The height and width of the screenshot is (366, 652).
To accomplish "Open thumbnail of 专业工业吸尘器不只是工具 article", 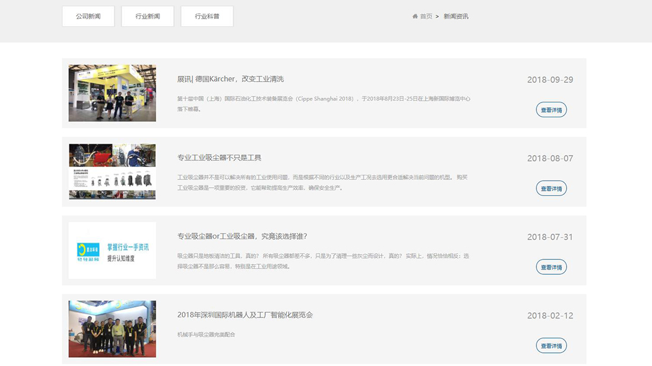I will (112, 172).
